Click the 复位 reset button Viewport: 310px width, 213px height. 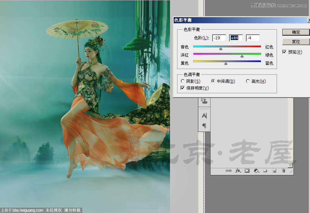(x=296, y=42)
